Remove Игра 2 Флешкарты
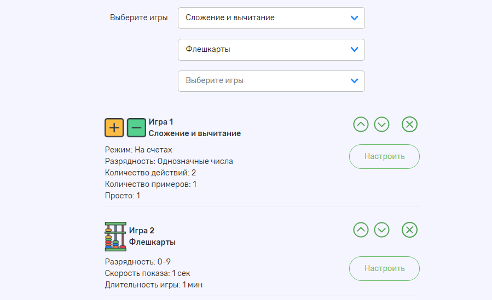This screenshot has height=300, width=492. [x=409, y=230]
